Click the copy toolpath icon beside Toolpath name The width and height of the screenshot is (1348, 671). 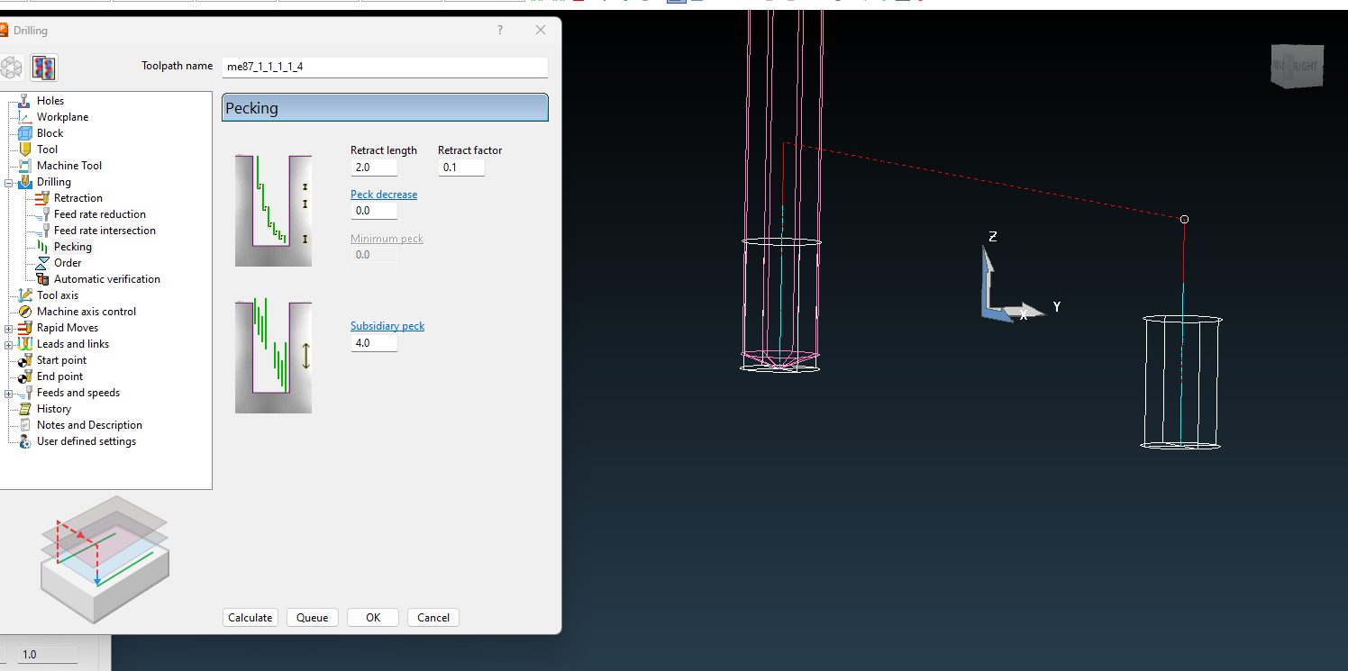(x=44, y=68)
